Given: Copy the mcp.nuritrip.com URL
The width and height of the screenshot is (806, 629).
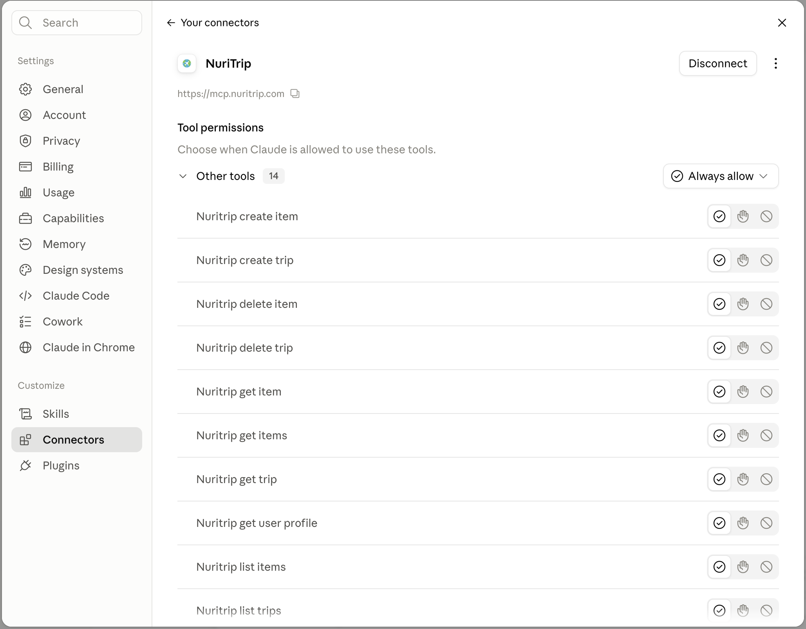Looking at the screenshot, I should [295, 94].
